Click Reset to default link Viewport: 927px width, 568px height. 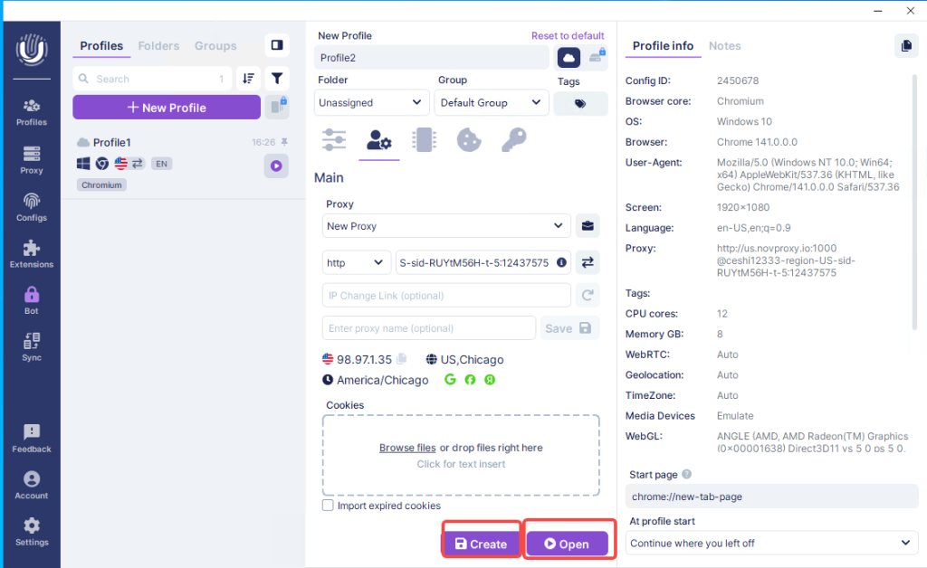567,36
